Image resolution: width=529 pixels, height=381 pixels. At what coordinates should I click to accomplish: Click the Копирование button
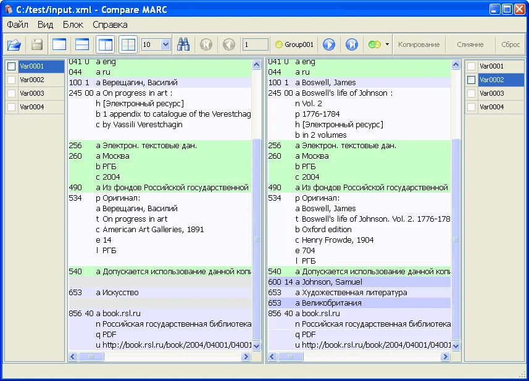[419, 44]
